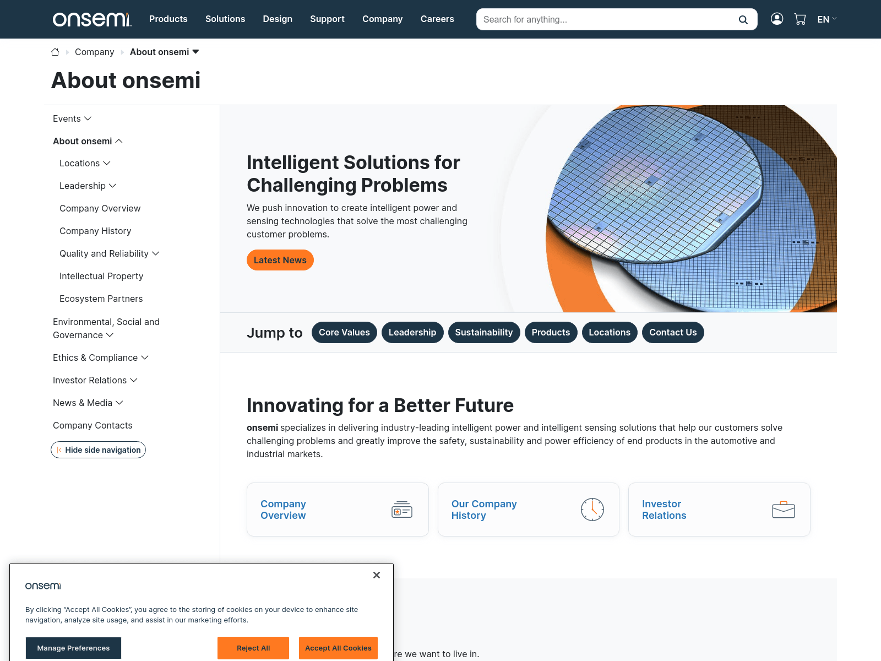Open Company Overview in sidebar
This screenshot has height=661, width=881.
click(100, 208)
